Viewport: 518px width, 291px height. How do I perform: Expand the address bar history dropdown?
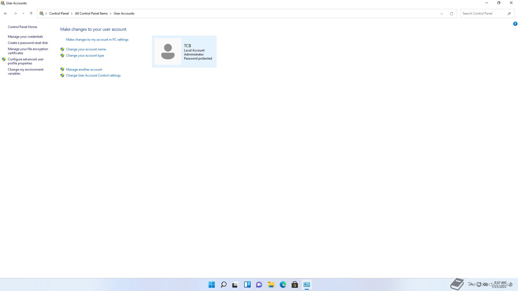click(x=442, y=13)
